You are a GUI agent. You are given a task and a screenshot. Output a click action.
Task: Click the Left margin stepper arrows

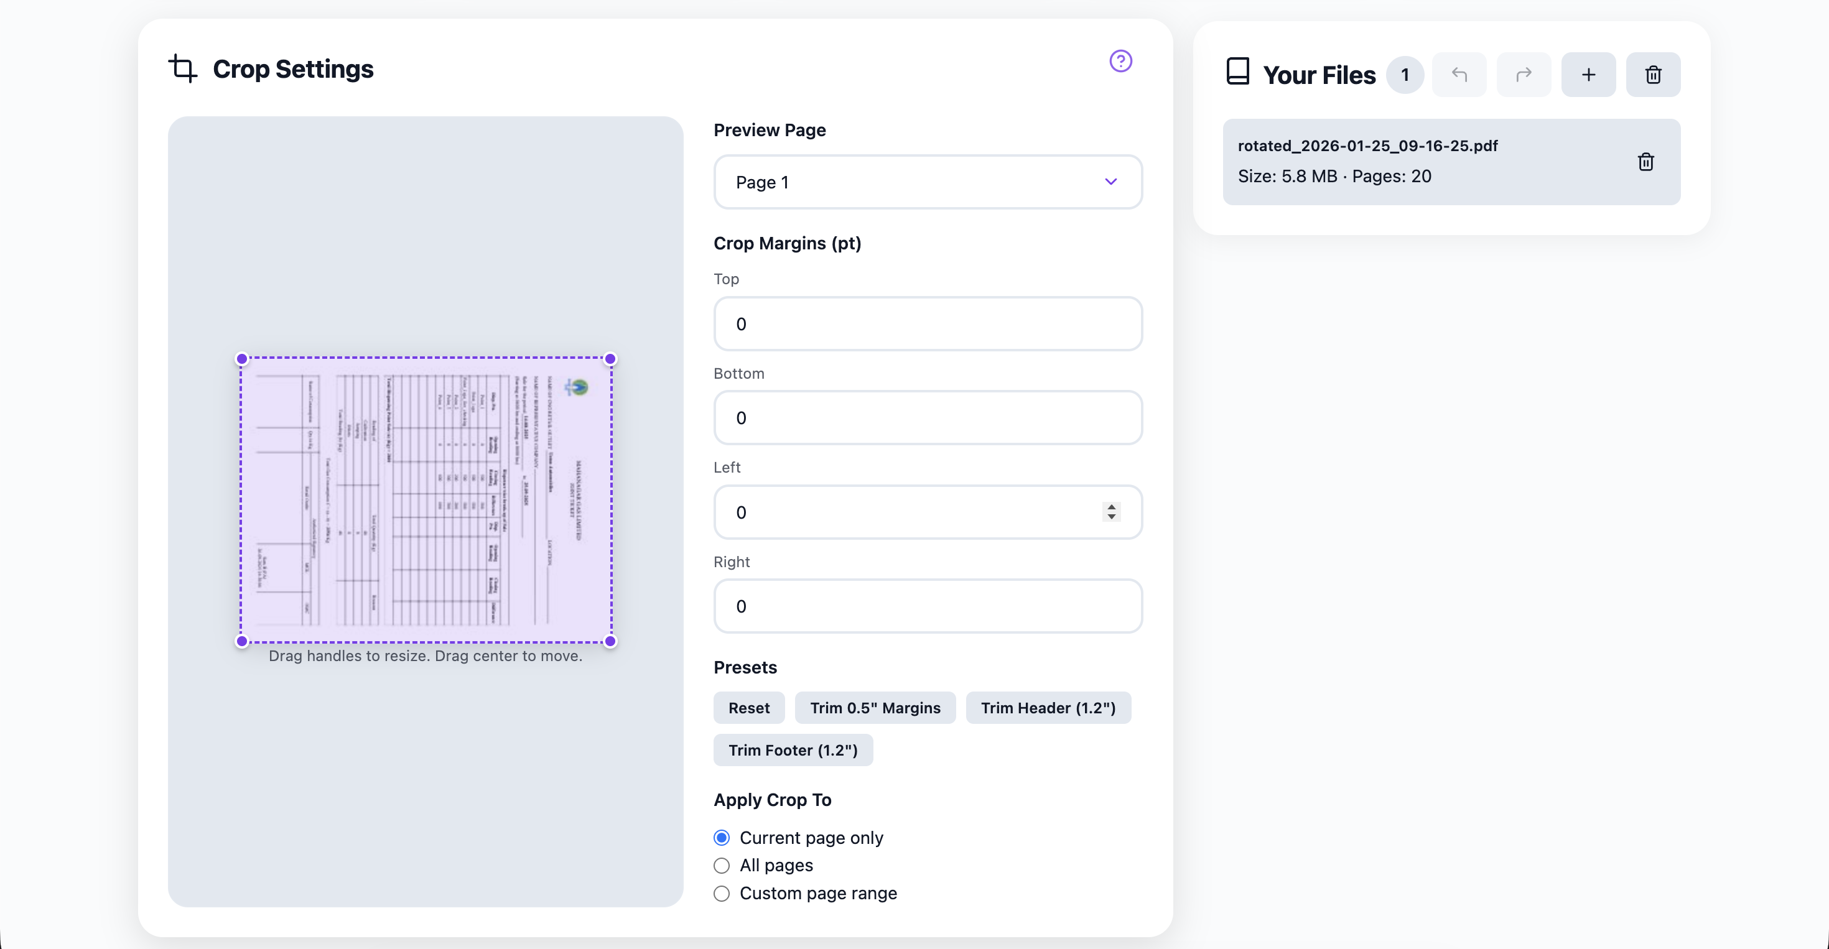[x=1111, y=512]
